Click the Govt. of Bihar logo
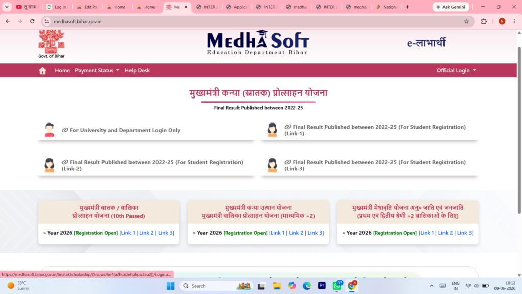522x294 pixels. tap(51, 44)
